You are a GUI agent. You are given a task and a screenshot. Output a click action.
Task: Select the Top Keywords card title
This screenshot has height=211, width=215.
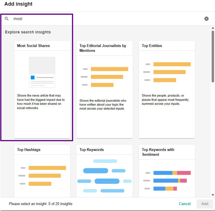coord(92,150)
